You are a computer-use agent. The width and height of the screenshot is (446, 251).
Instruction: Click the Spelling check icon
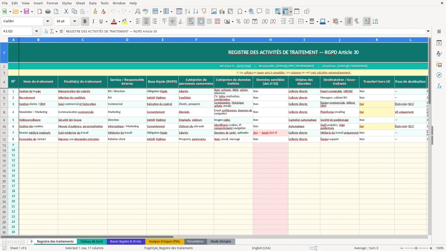(x=146, y=12)
